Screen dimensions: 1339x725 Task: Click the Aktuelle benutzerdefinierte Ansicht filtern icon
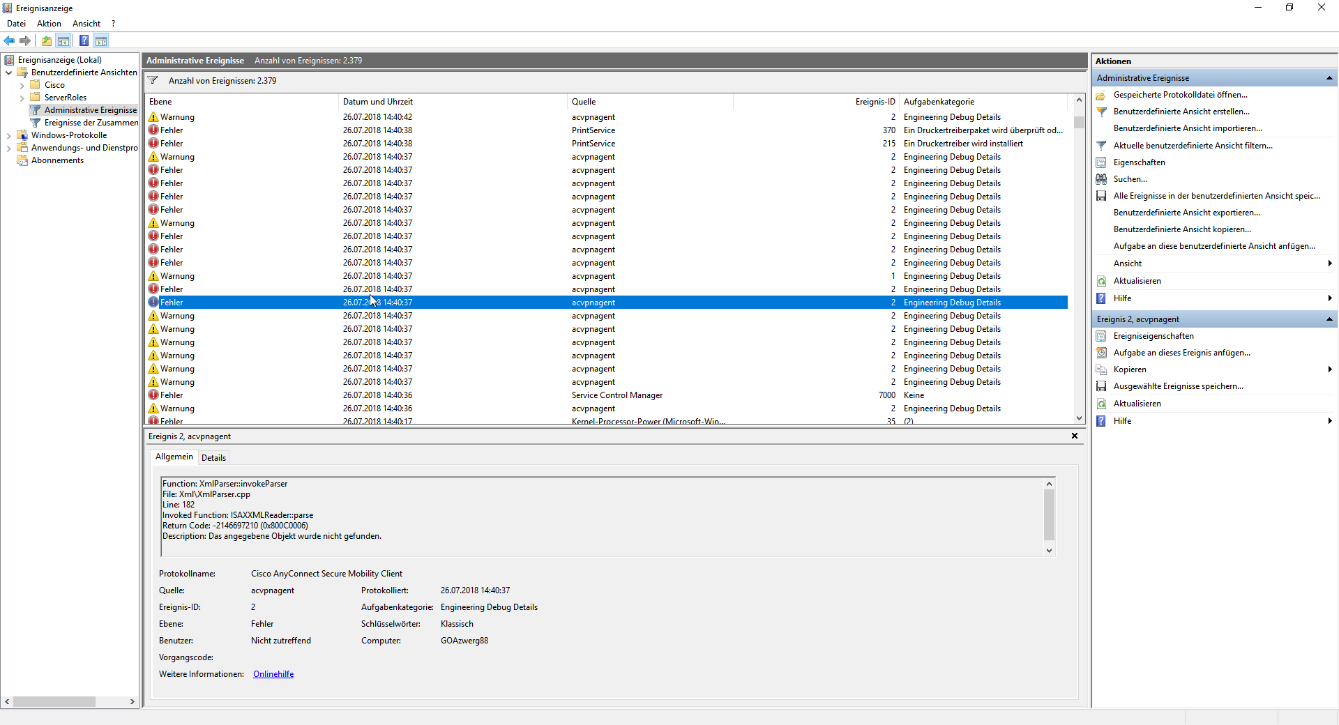(x=1101, y=146)
